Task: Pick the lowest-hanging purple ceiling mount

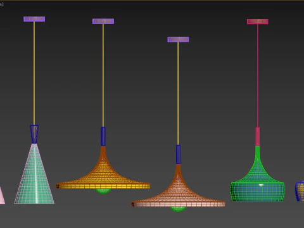Action: tap(178, 39)
